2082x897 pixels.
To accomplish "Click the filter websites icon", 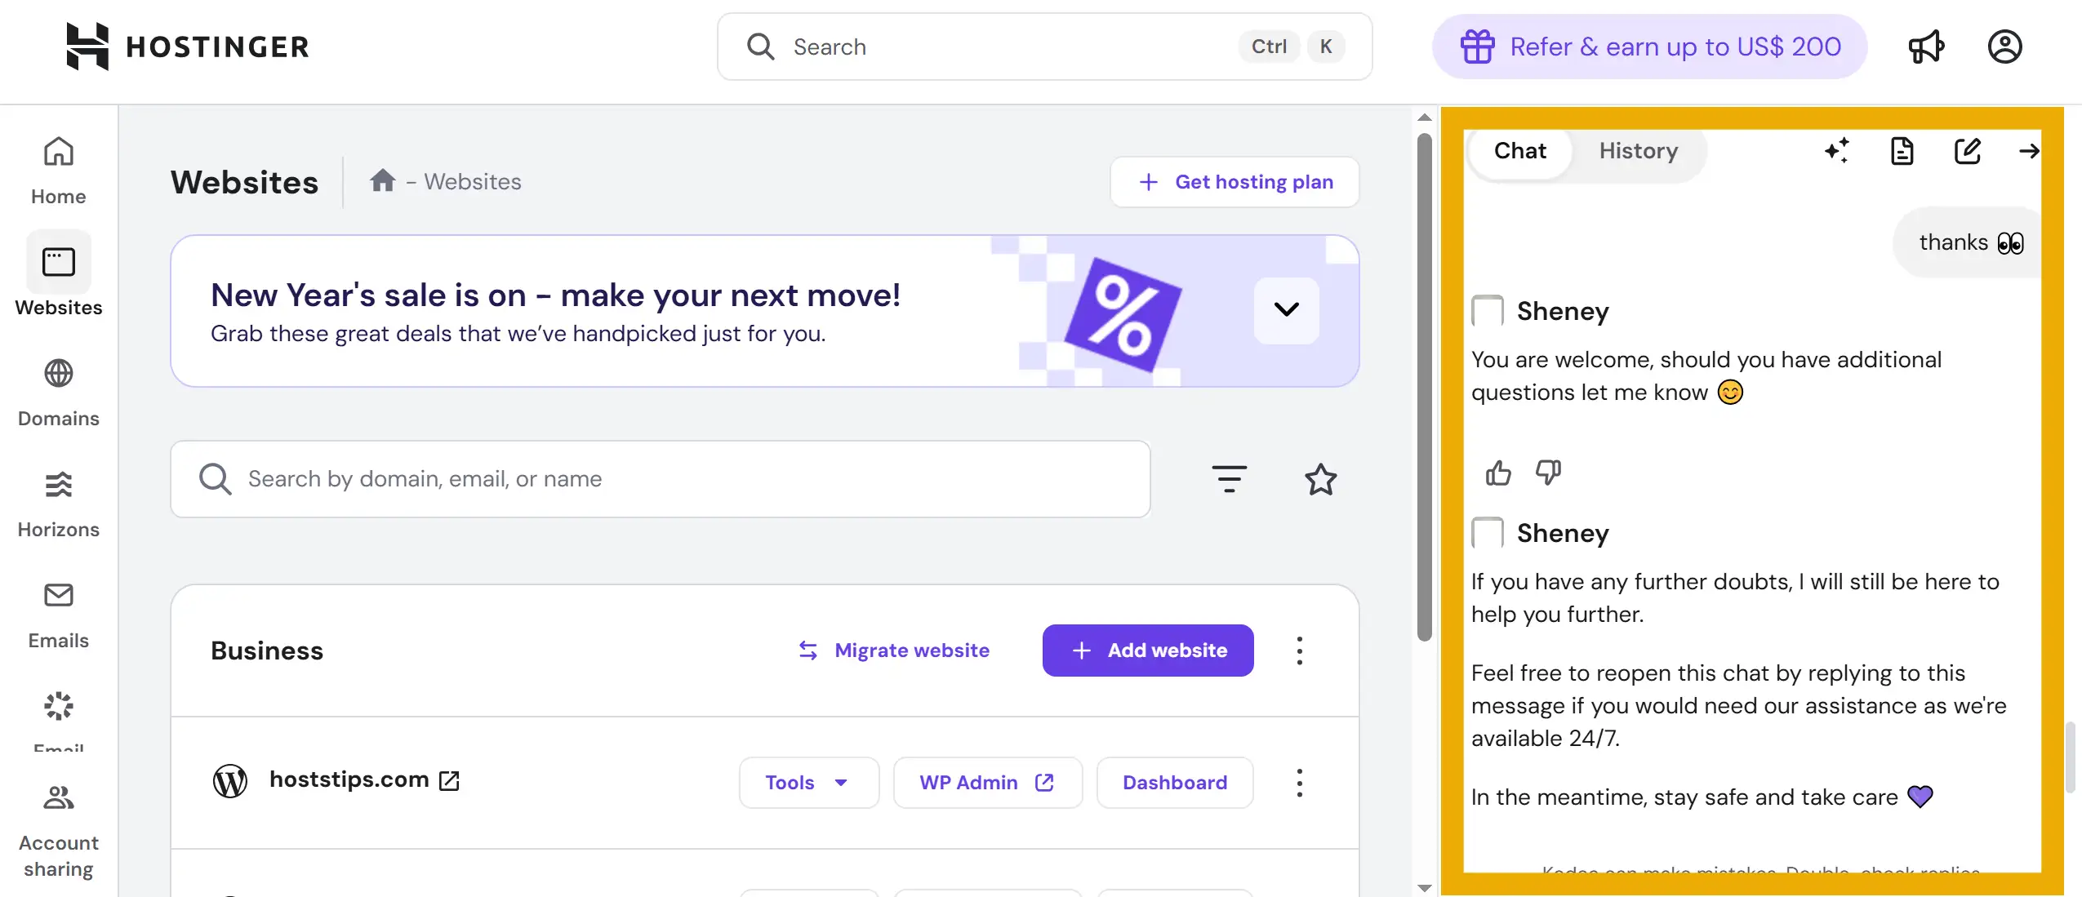I will click(x=1229, y=479).
